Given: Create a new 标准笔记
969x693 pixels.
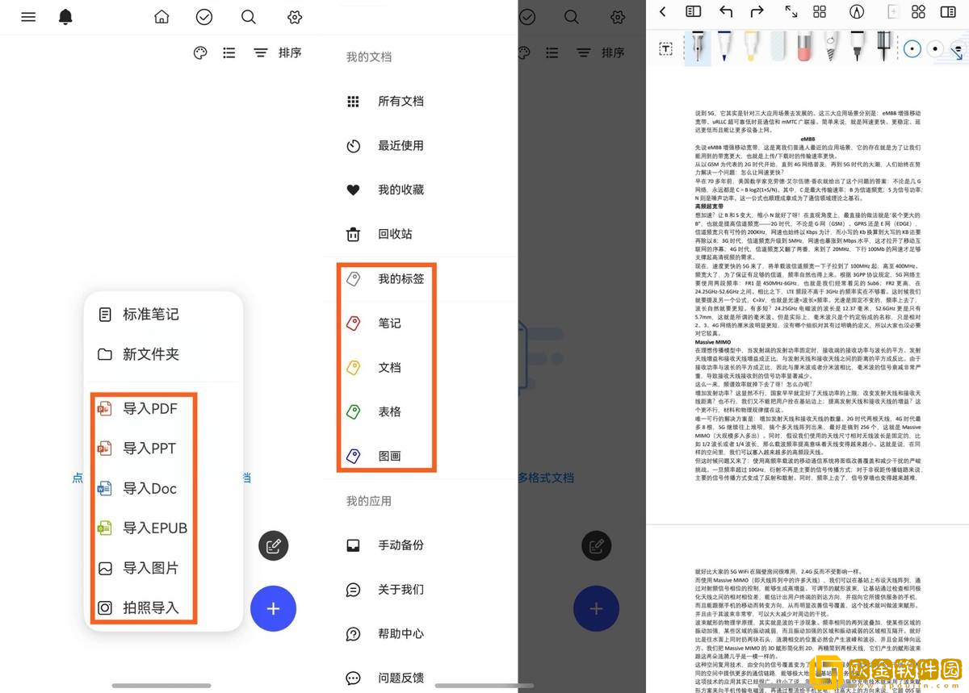Looking at the screenshot, I should point(150,314).
